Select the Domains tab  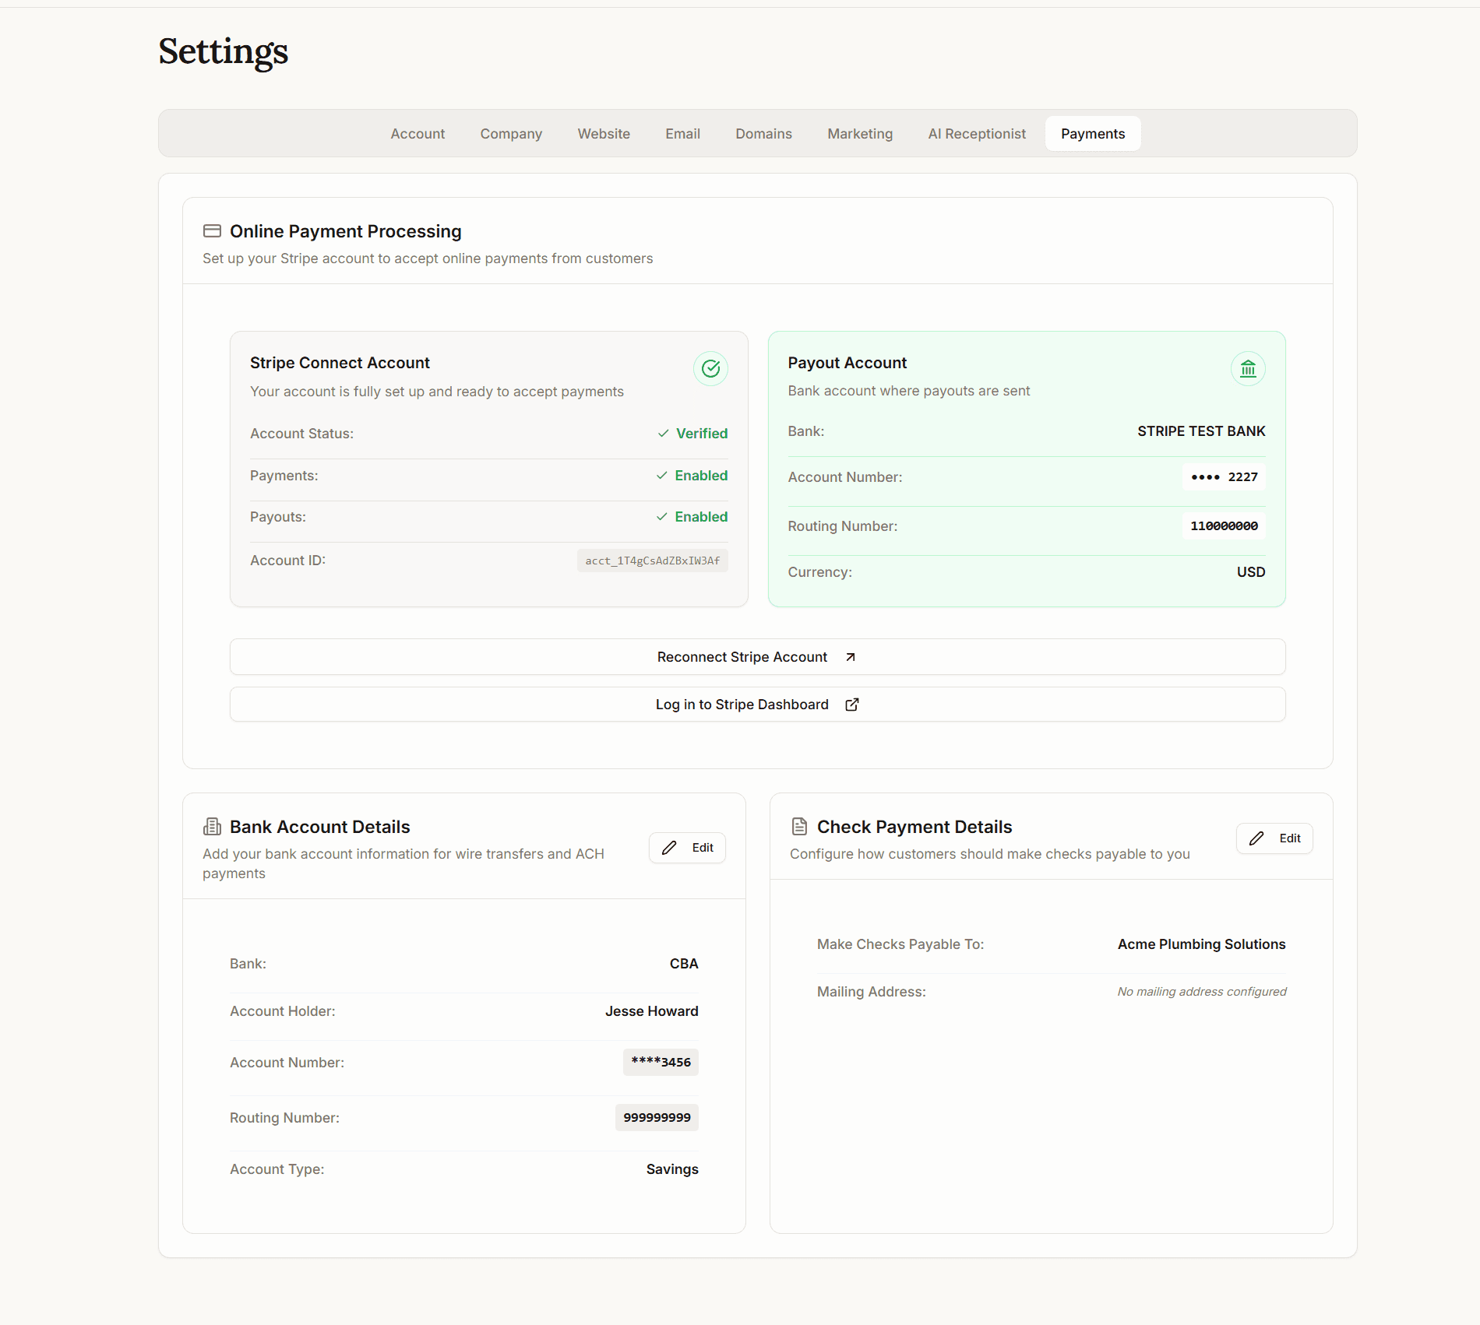pyautogui.click(x=763, y=134)
